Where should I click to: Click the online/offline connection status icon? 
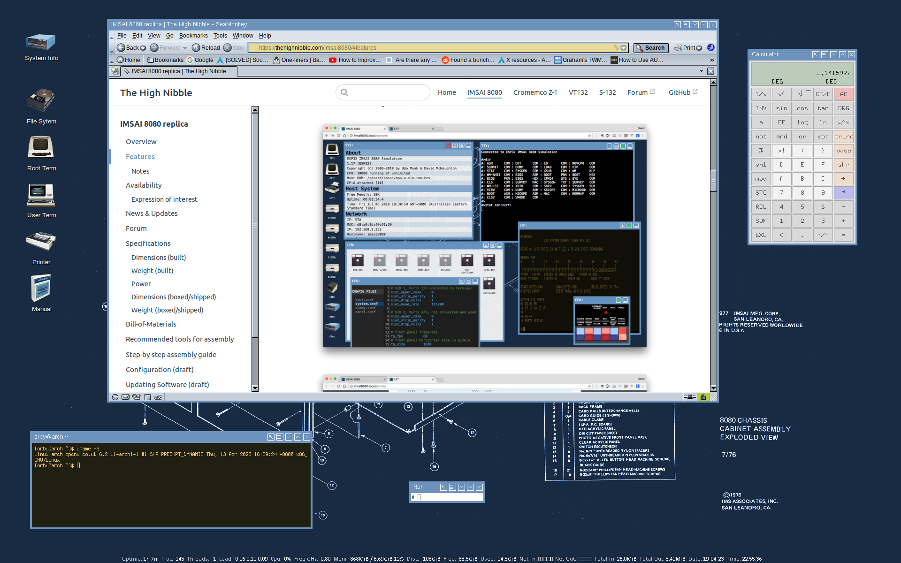689,397
